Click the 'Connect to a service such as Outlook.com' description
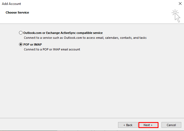 85,38
